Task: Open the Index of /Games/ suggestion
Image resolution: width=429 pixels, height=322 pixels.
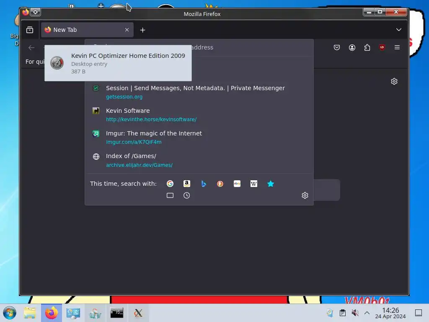Action: (x=199, y=160)
